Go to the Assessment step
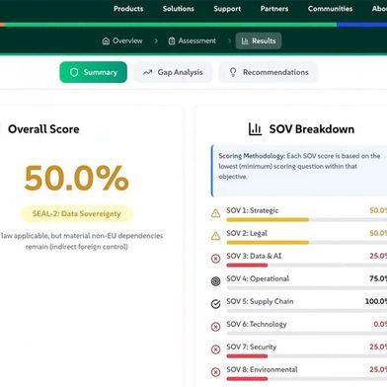The height and width of the screenshot is (387, 387). click(192, 40)
